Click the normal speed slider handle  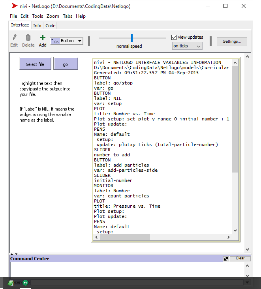pyautogui.click(x=131, y=38)
